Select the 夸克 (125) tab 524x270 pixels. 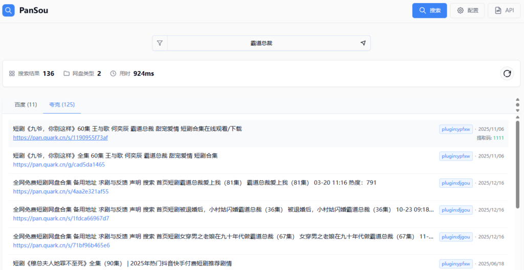pyautogui.click(x=62, y=105)
